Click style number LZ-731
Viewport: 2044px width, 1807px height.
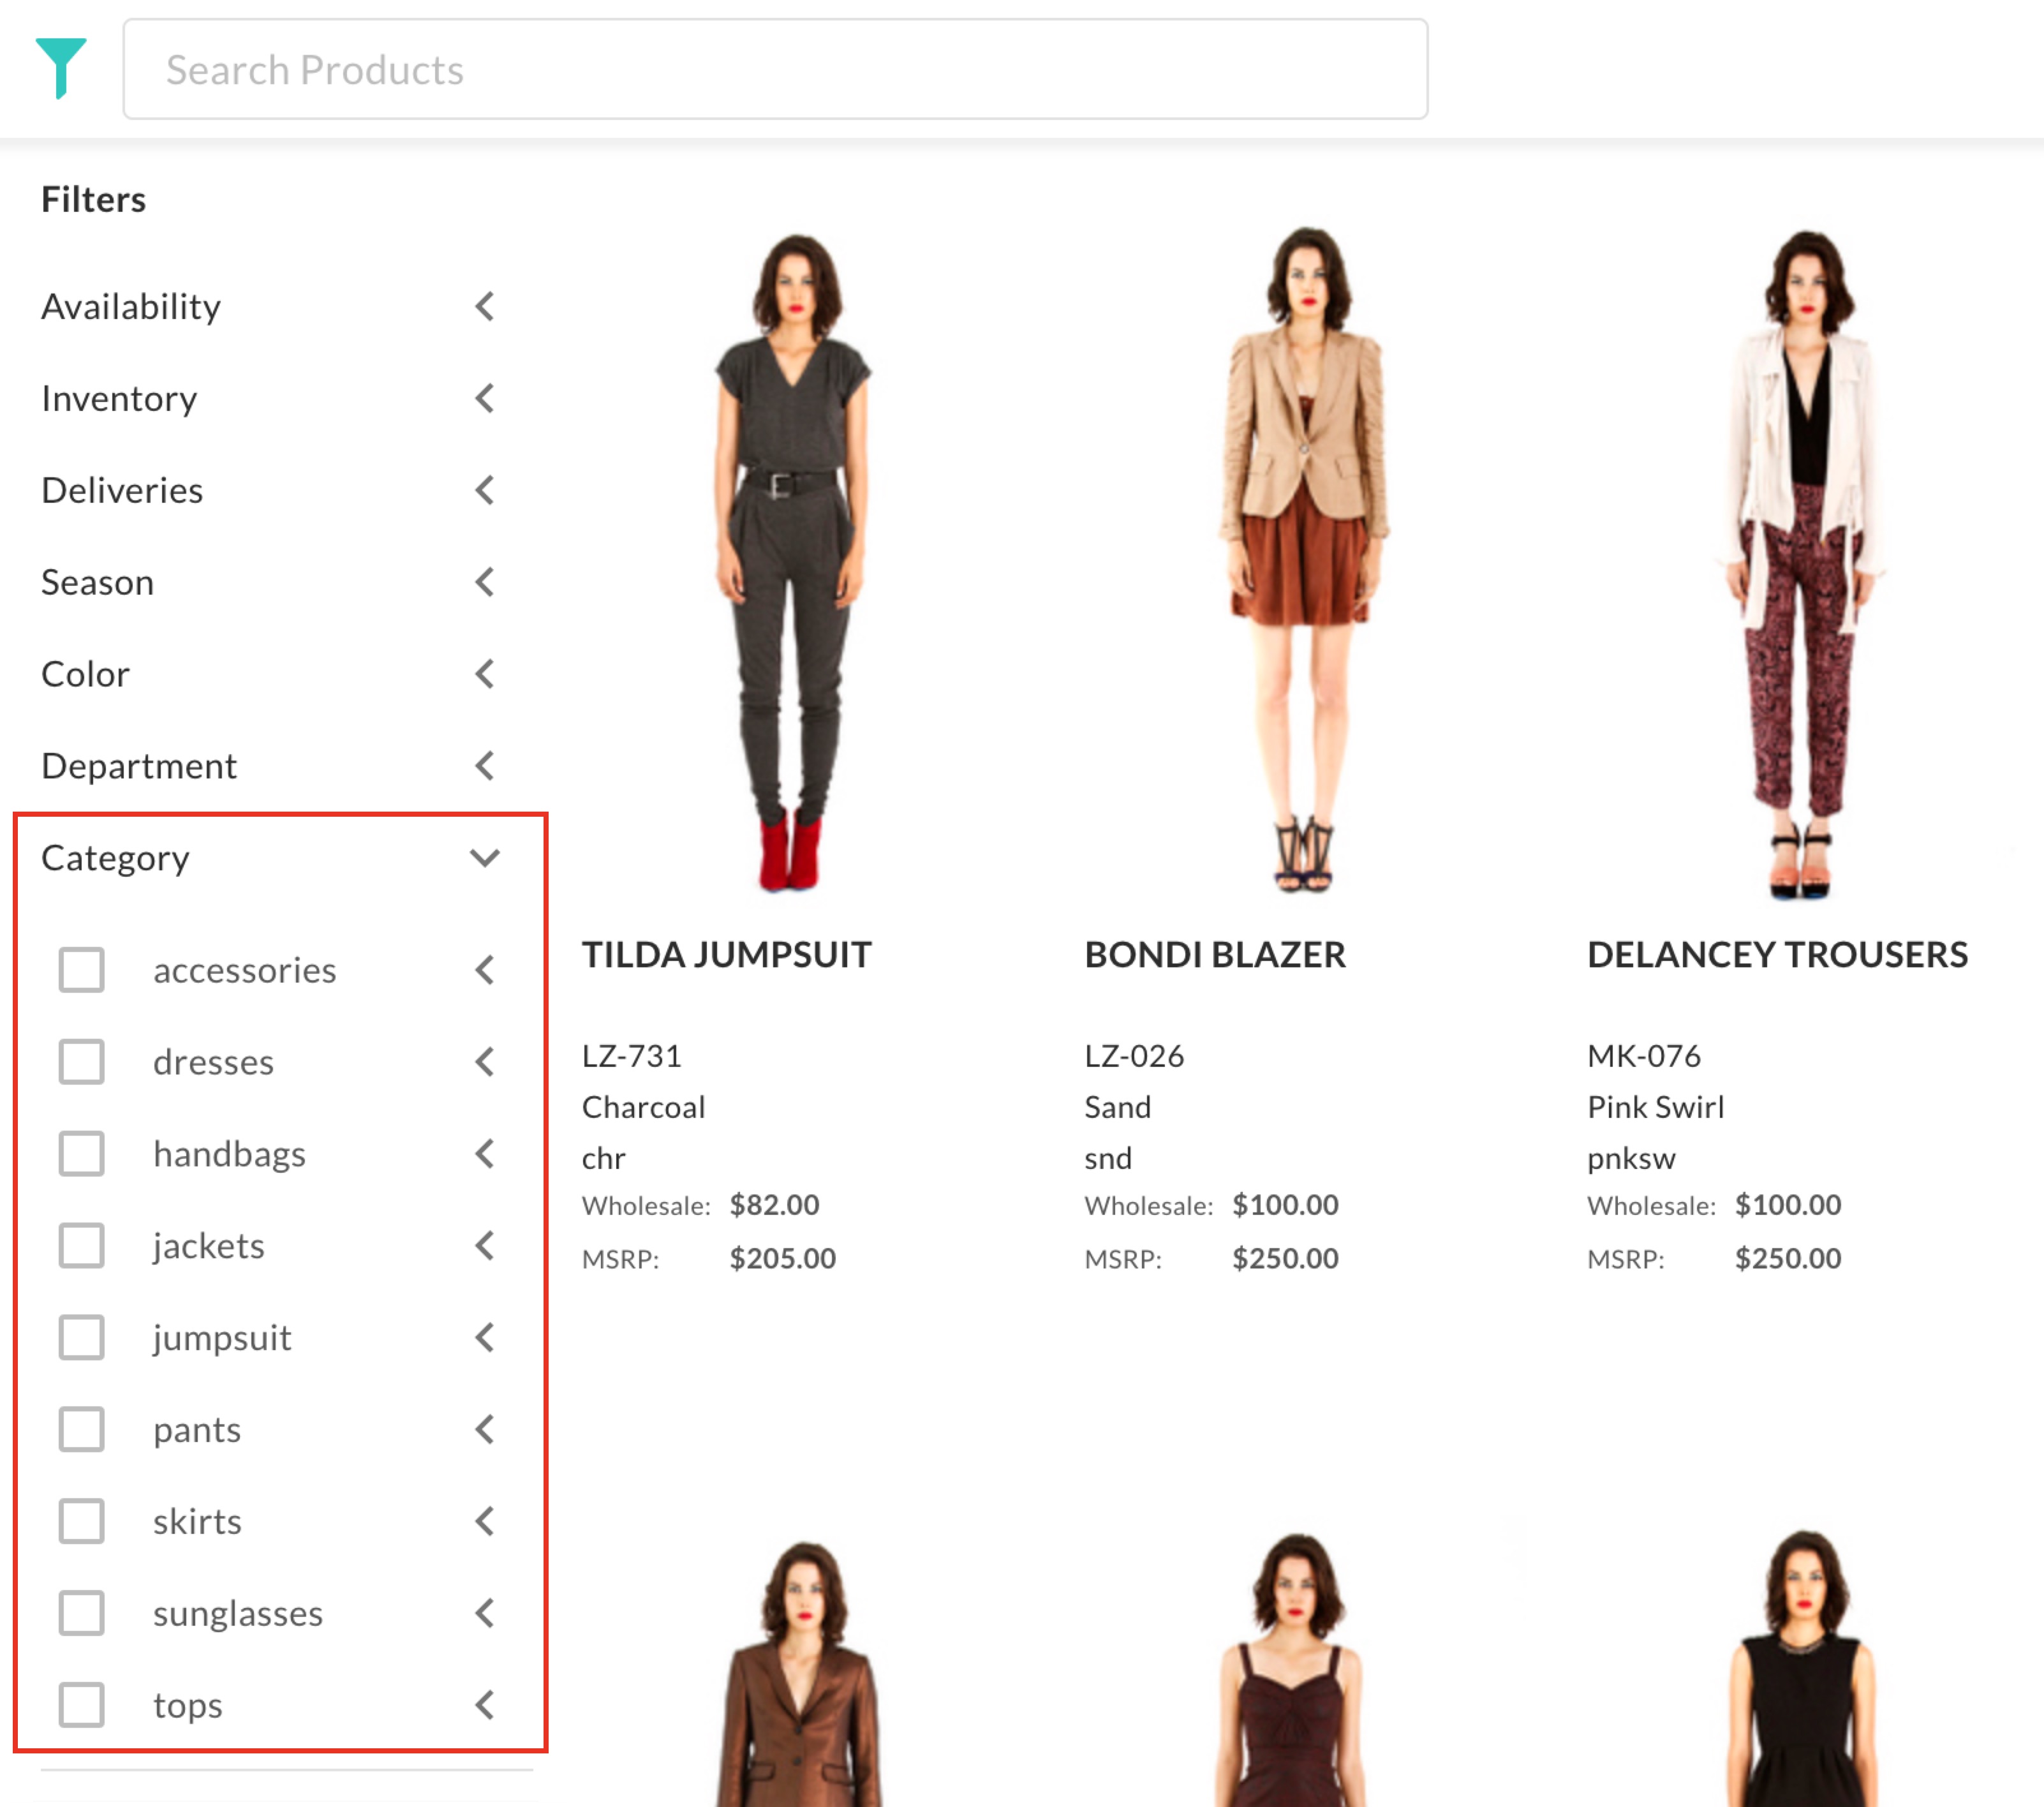632,1056
